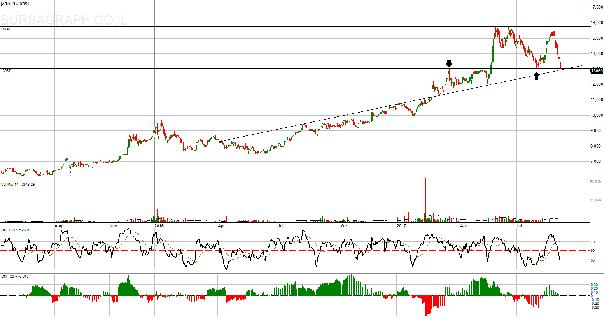The width and height of the screenshot is (604, 320).
Task: Click the tallest red volume spike bar
Action: point(426,200)
